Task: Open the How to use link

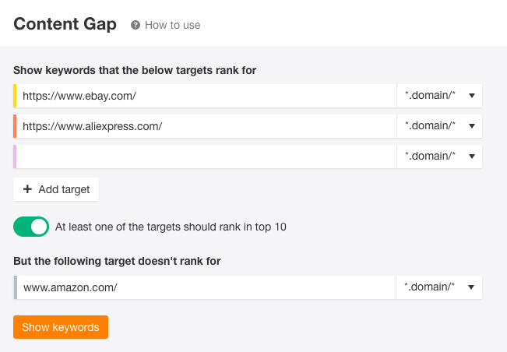Action: tap(172, 25)
